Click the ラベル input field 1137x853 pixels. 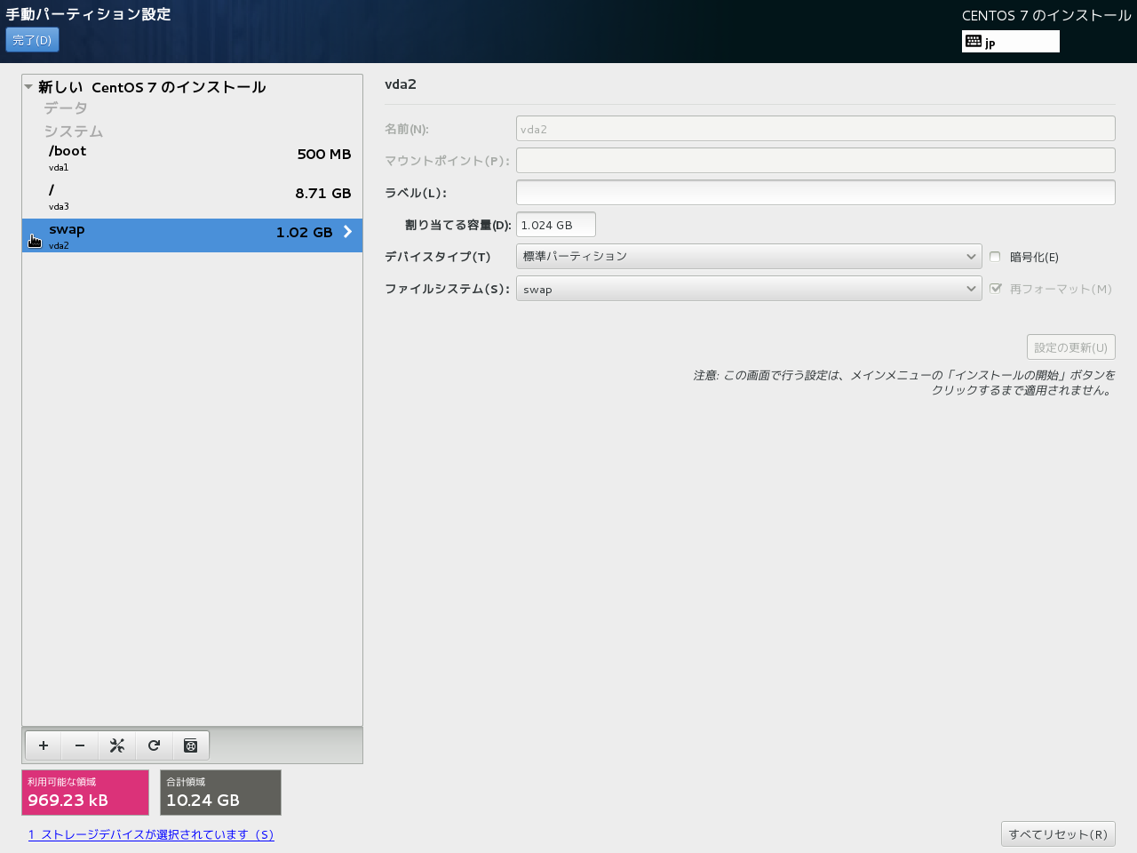815,193
